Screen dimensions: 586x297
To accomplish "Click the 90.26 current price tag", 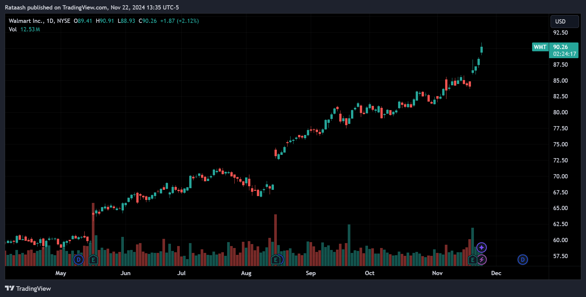I will (561, 47).
